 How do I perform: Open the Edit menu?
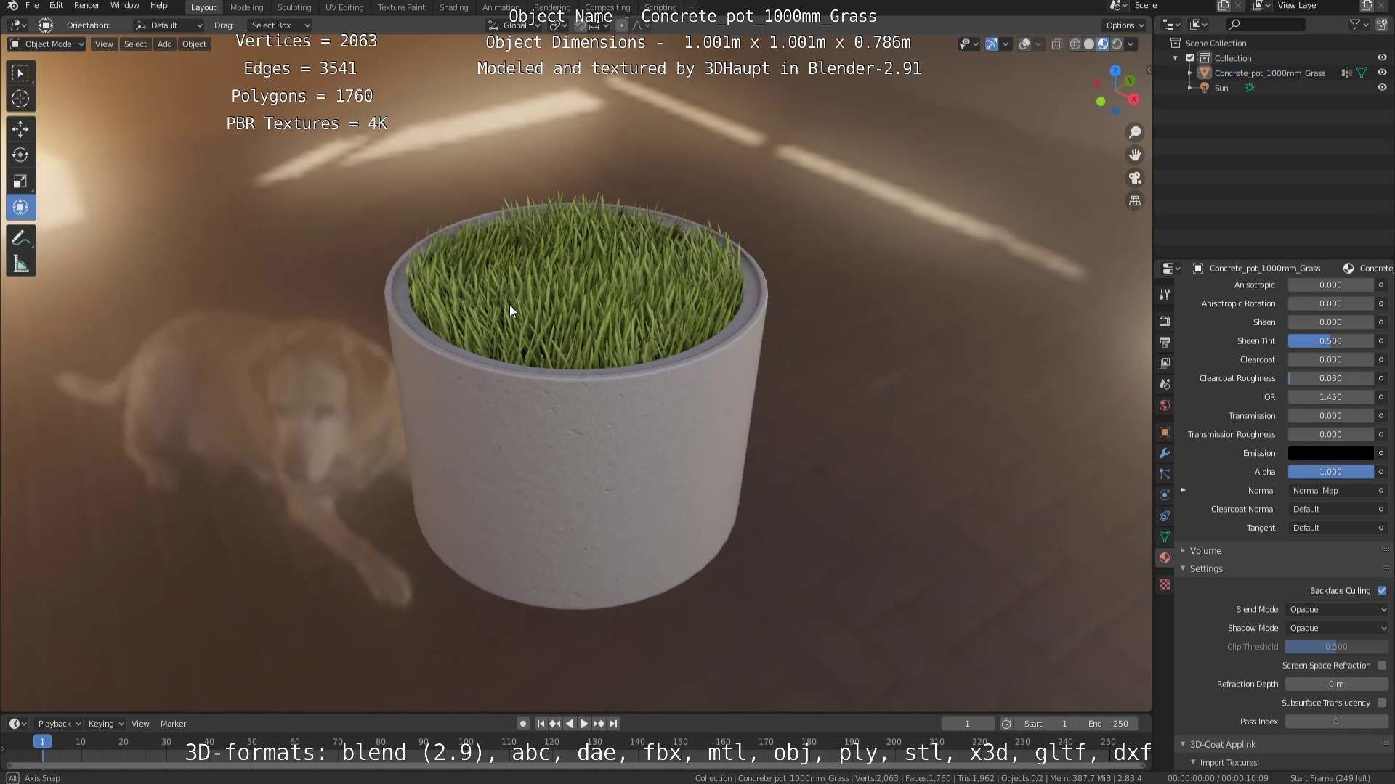point(56,6)
